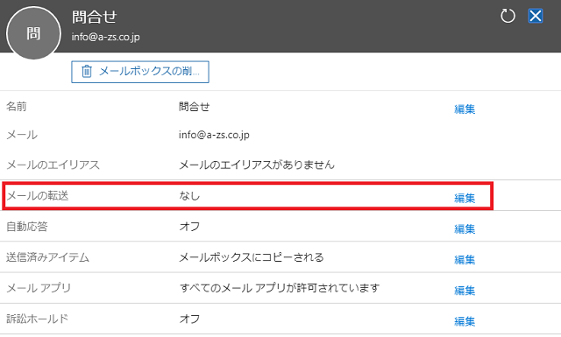The width and height of the screenshot is (561, 337).
Task: Click the 自動応答 label
Action: point(27,226)
